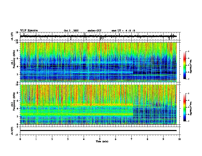This screenshot has height=156, width=202.
Task: Click the "8" kHz tick on ch.2 spectrogram
Action: click(x=18, y=93)
